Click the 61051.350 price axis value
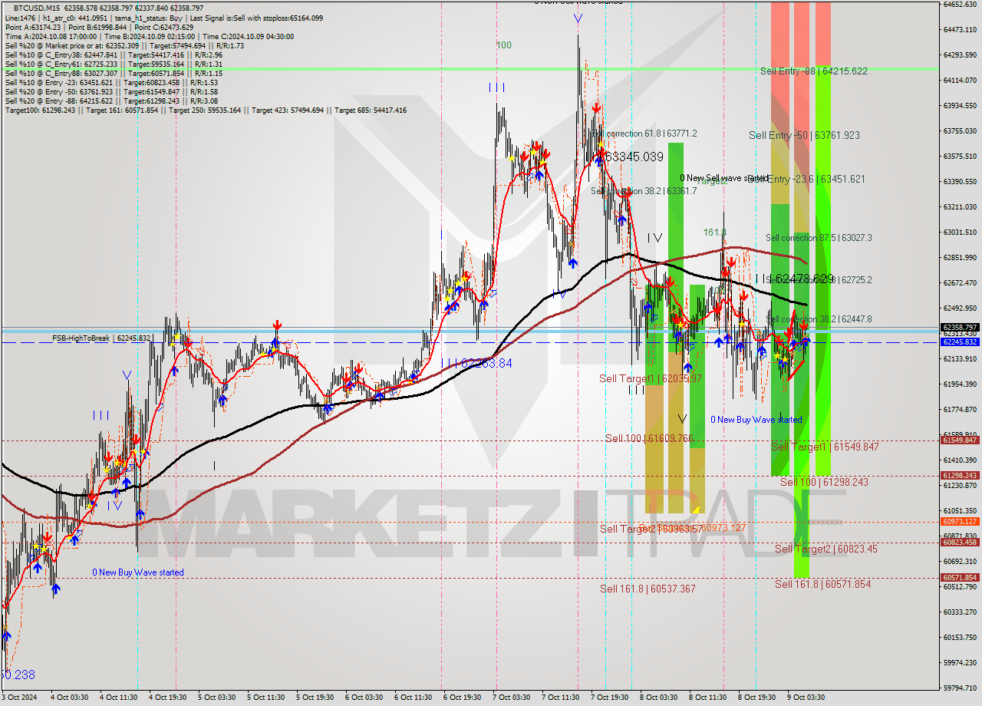 point(959,510)
